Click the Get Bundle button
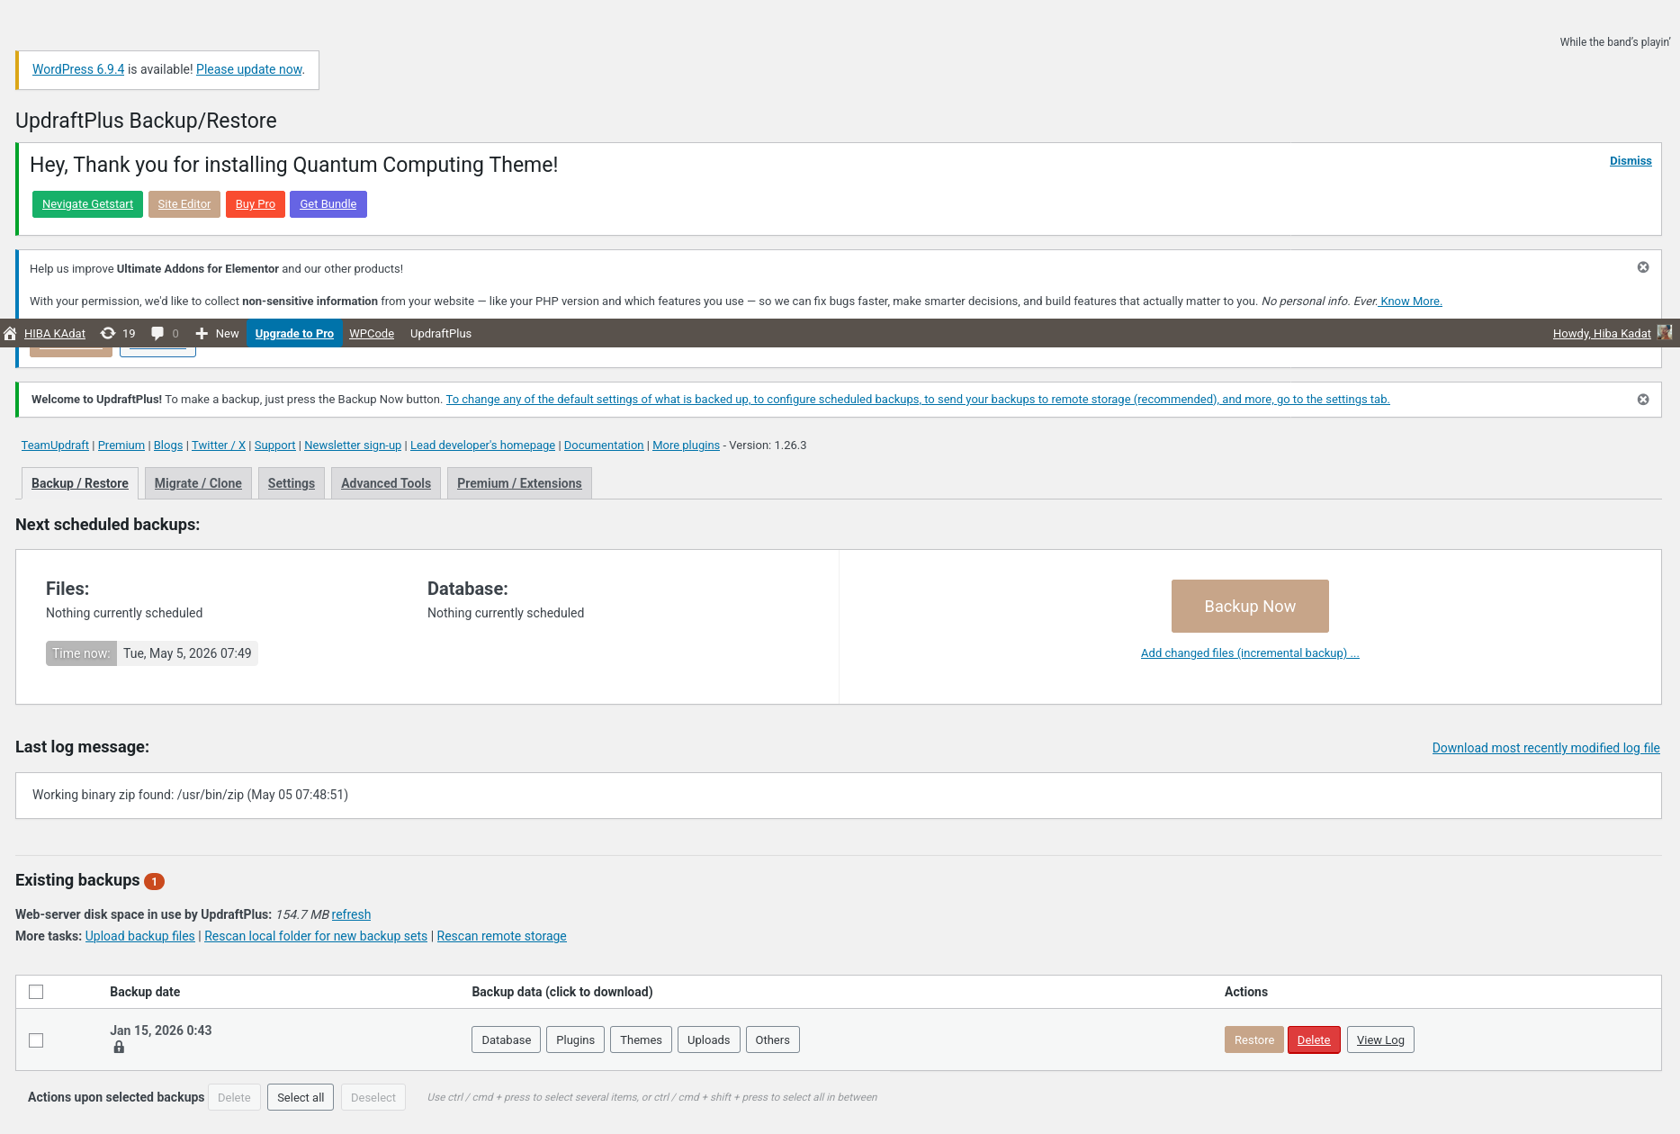Image resolution: width=1680 pixels, height=1134 pixels. (328, 204)
